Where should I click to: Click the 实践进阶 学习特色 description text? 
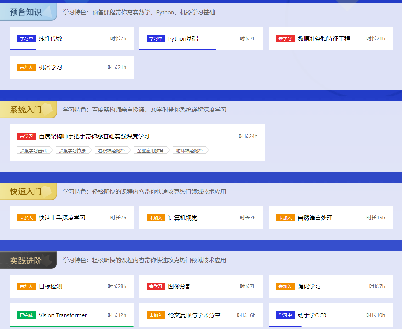click(x=145, y=260)
